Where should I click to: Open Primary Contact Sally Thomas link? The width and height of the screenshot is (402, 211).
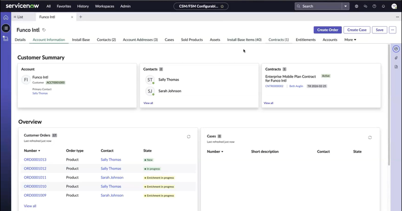click(x=40, y=93)
